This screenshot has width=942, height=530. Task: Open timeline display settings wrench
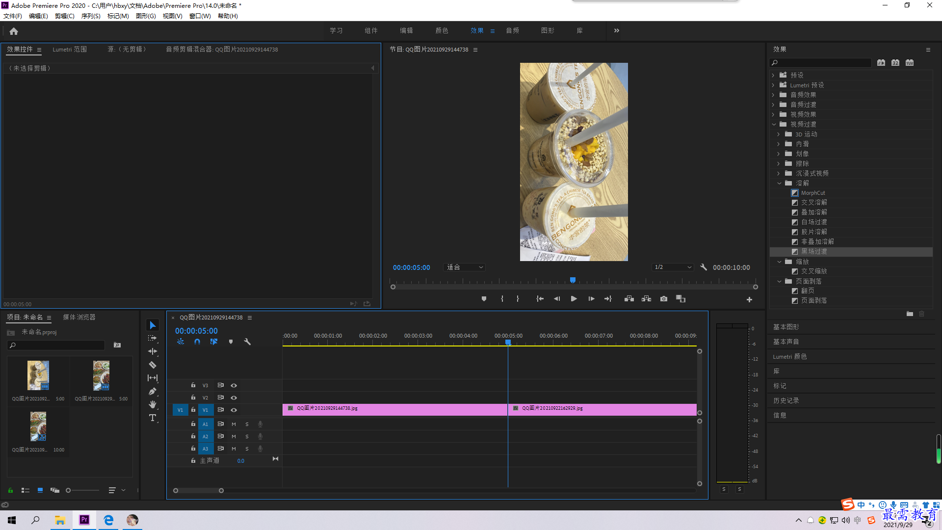click(247, 342)
